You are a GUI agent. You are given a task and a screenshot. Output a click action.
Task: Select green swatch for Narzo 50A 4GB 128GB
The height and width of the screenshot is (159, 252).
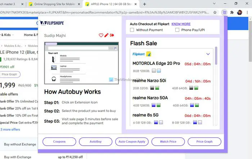[159, 105]
